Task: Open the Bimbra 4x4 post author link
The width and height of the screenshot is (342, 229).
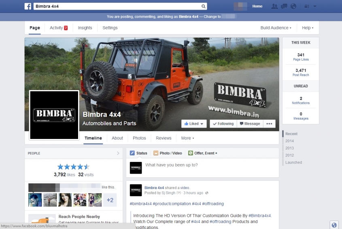Action: 154,188
